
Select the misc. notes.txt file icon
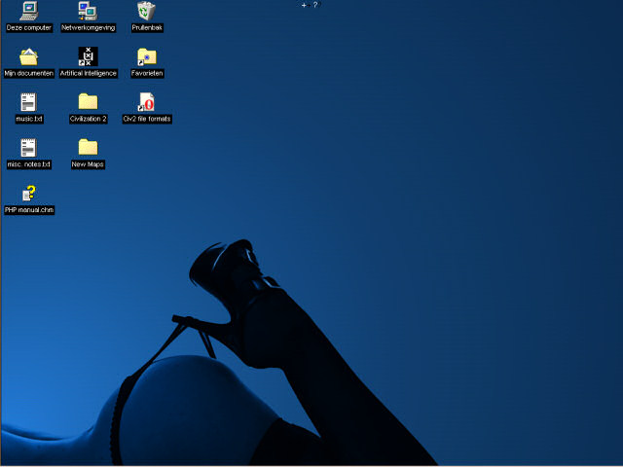pyautogui.click(x=28, y=147)
